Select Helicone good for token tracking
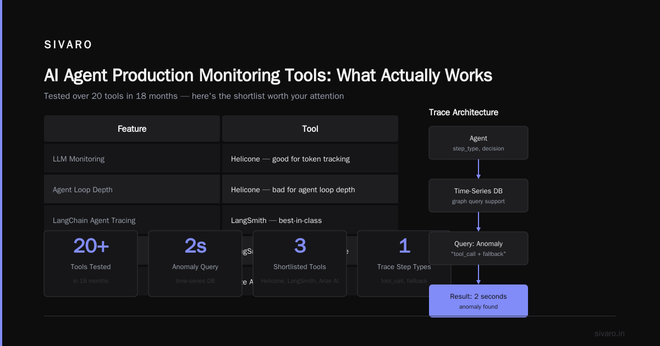The image size is (660, 346). click(x=310, y=159)
